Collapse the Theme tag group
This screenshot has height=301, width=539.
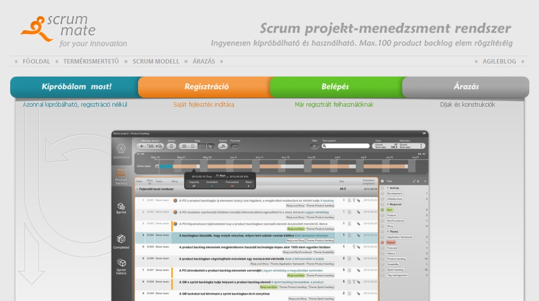[387, 232]
